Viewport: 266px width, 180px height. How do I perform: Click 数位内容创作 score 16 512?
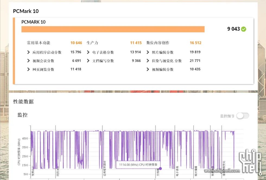(196, 43)
